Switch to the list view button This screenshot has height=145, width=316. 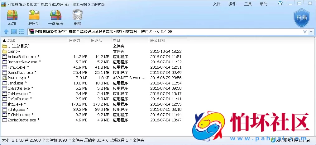click(x=22, y=32)
